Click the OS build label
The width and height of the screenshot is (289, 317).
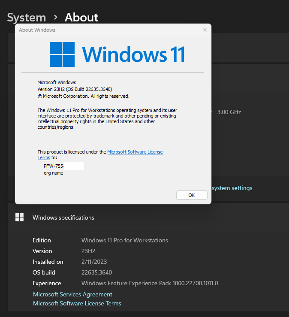tap(44, 272)
